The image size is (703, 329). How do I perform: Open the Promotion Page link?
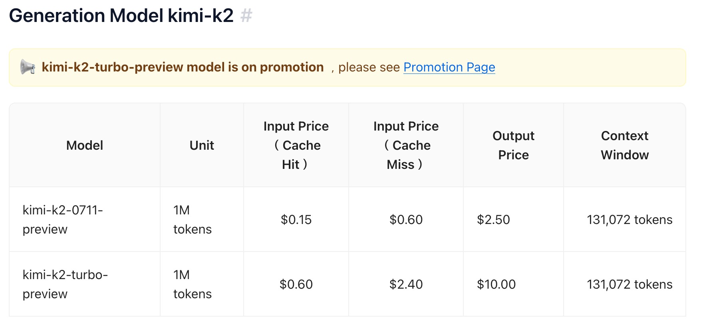click(x=449, y=67)
